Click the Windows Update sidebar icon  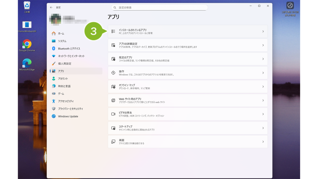(53, 116)
